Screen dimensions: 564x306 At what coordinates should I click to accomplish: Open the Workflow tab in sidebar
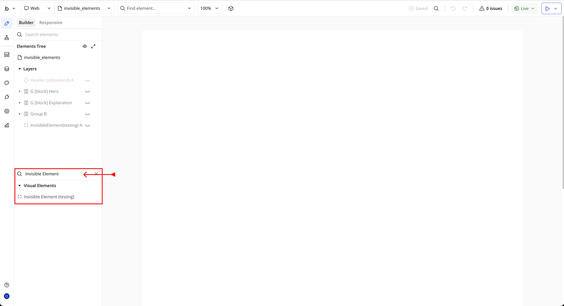7,38
